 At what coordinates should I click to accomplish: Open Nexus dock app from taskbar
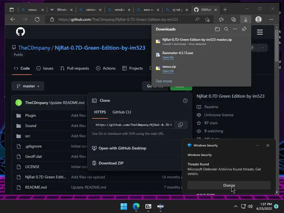[161, 206]
